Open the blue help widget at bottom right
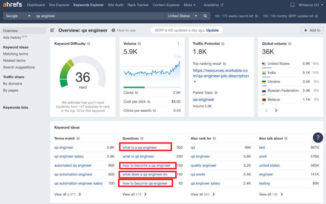326x204 pixels. [x=318, y=138]
